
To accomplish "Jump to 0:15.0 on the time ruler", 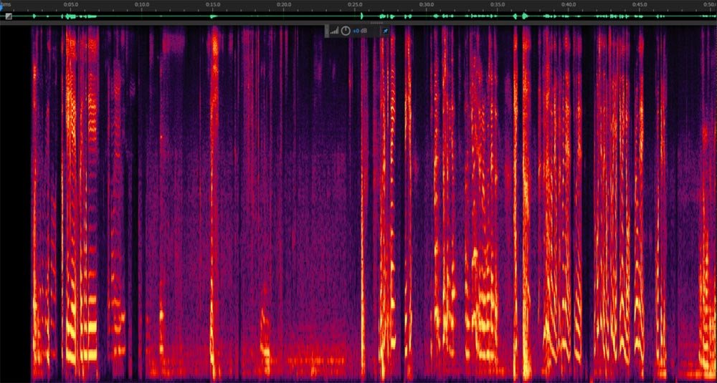I will [x=213, y=4].
